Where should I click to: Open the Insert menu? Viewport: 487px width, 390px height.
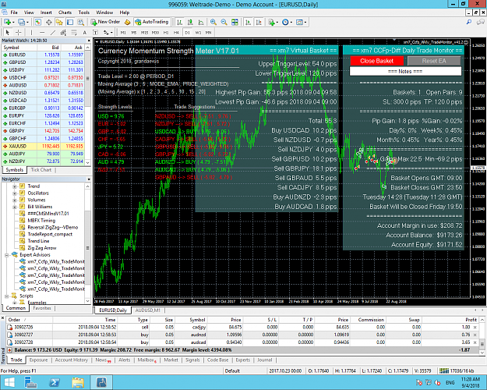click(46, 12)
